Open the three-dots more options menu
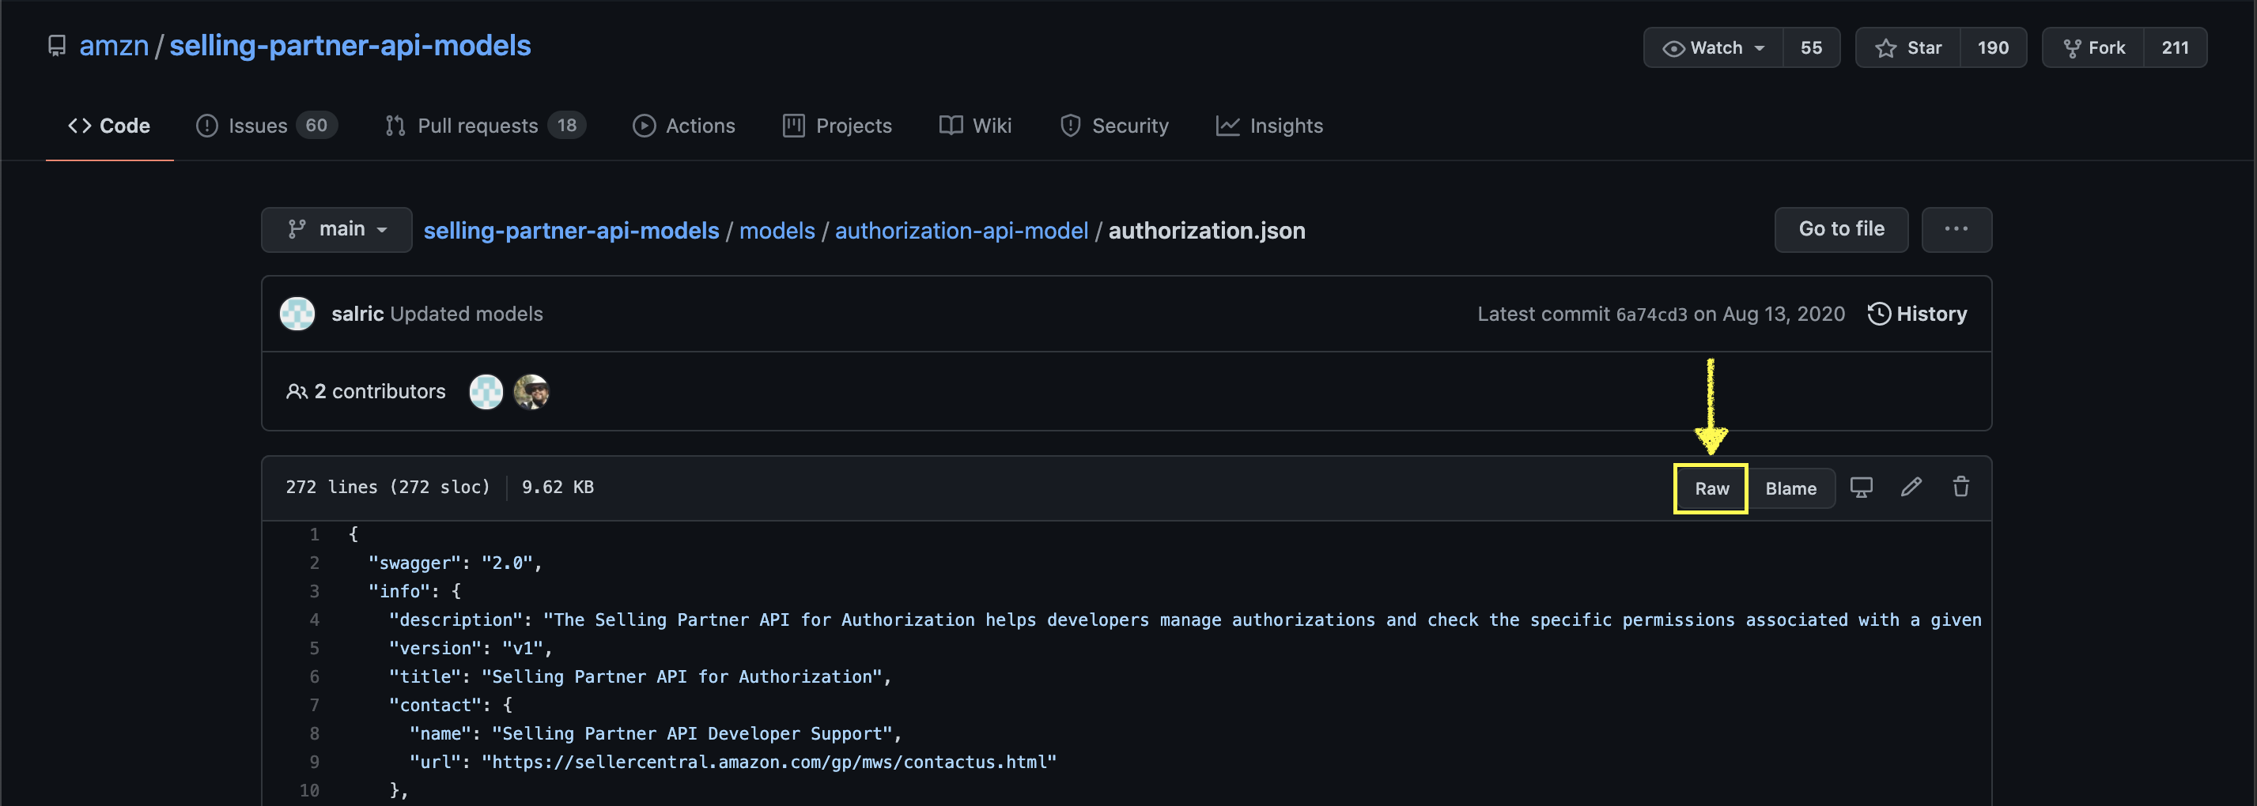Screen dimensions: 2257x806 pos(1956,229)
